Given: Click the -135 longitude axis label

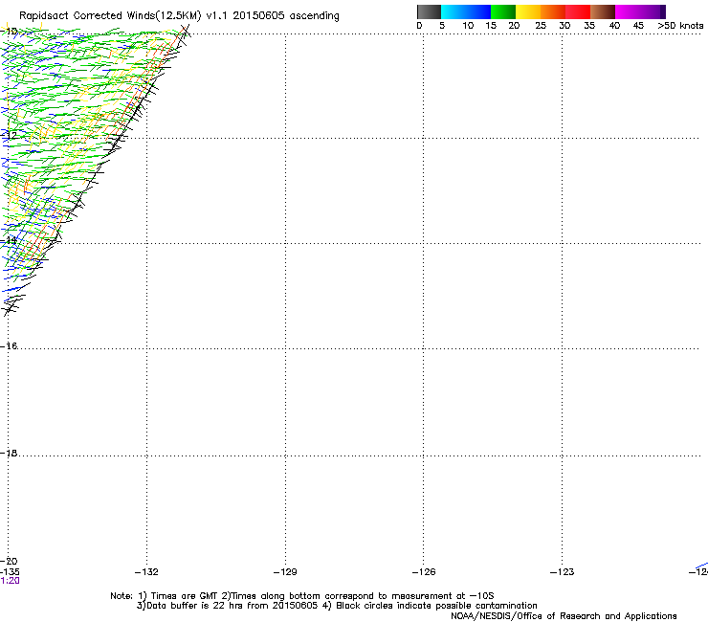Looking at the screenshot, I should 10,572.
